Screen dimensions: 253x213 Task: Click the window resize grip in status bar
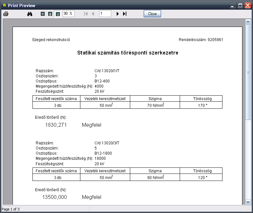tap(247, 209)
